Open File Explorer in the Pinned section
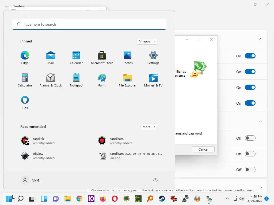 (128, 80)
